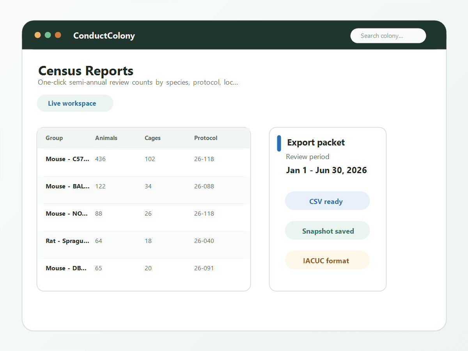The image size is (468, 351).
Task: Click the green window control dot
Action: pos(48,35)
